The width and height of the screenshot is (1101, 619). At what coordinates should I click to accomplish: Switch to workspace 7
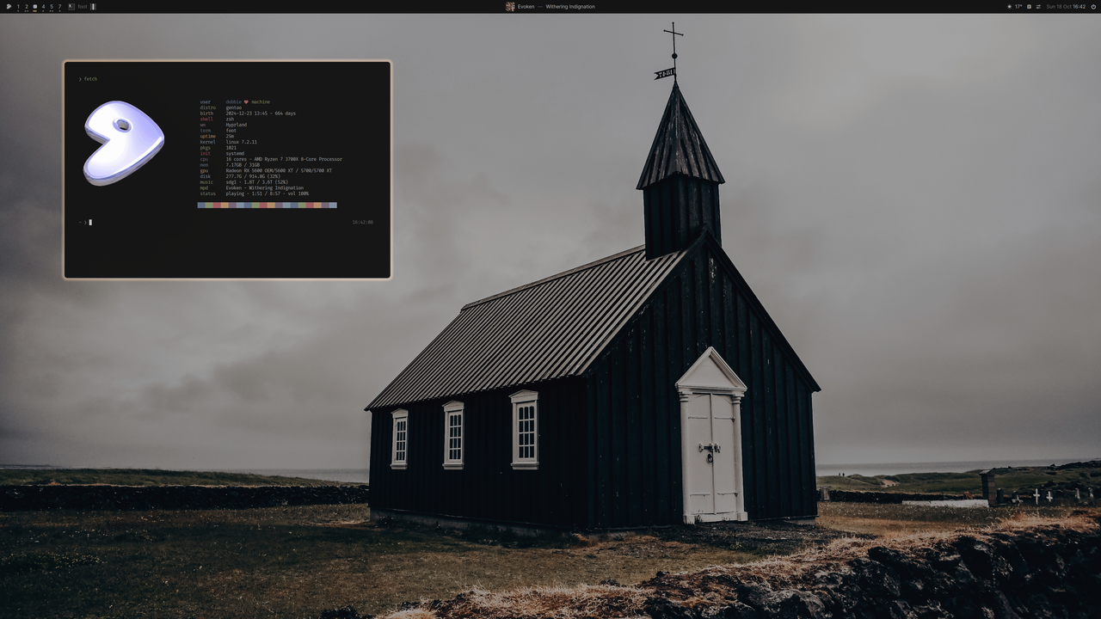click(59, 7)
